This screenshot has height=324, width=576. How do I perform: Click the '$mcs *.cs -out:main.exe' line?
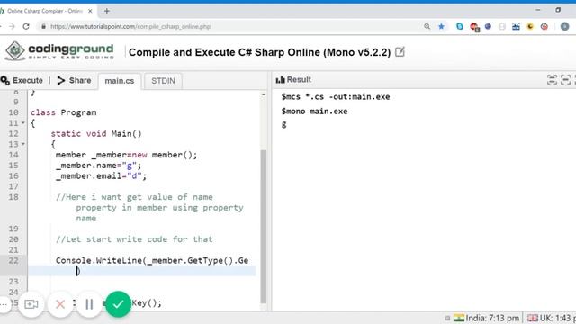[x=336, y=97]
